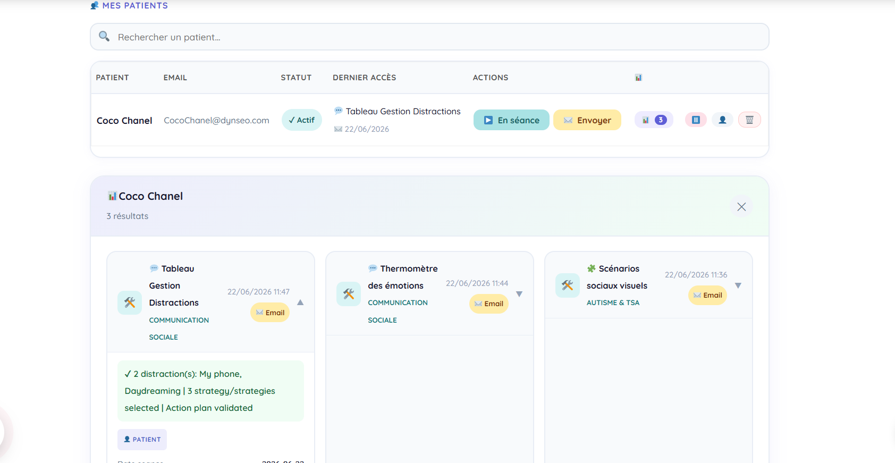Click the chart icon in table header

638,78
